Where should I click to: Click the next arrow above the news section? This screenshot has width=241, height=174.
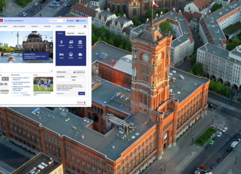52,71
